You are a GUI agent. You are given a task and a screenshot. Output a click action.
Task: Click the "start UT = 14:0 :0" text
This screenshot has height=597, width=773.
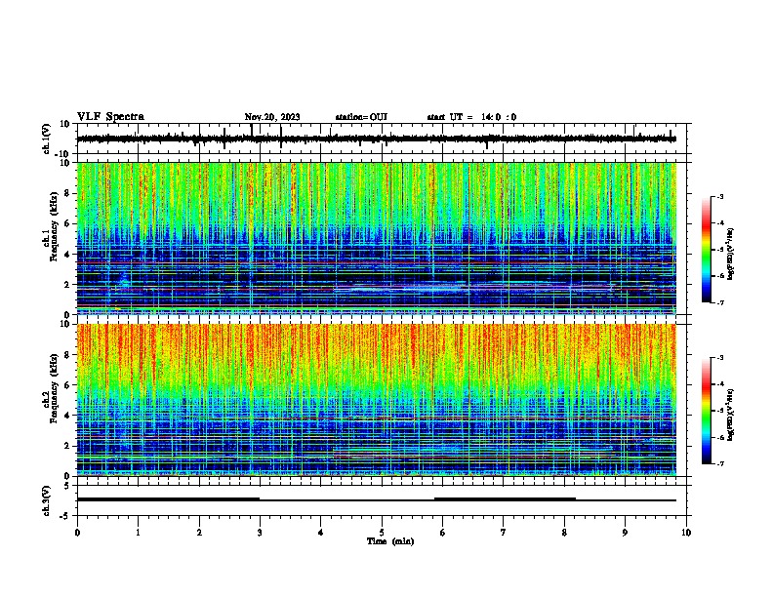tap(471, 117)
